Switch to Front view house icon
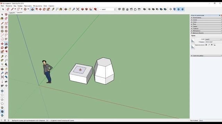Viewport: 222px width, 124px height. coord(127,9)
